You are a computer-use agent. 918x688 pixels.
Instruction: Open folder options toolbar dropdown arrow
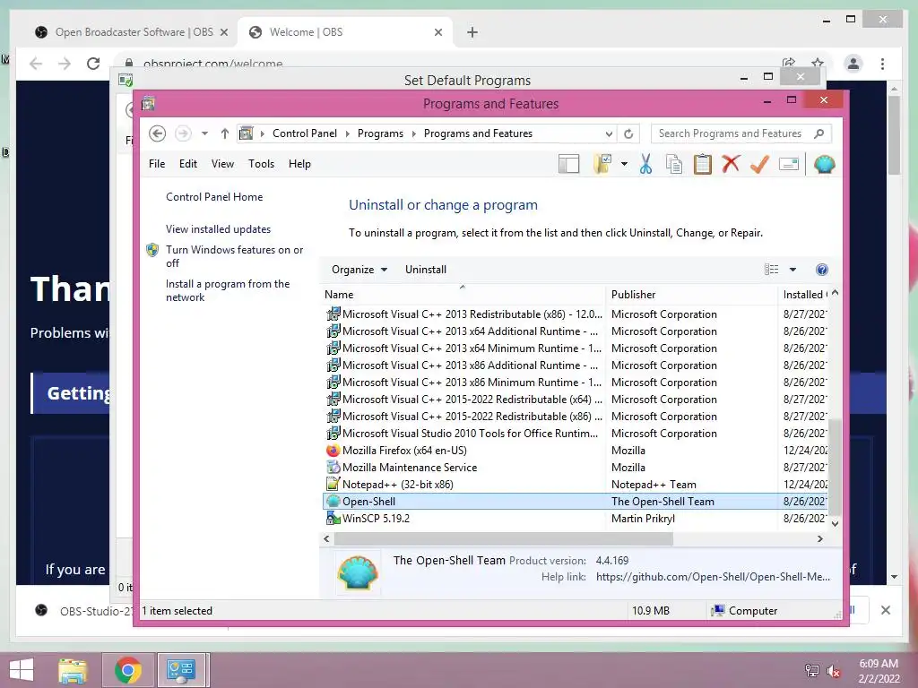pyautogui.click(x=624, y=165)
